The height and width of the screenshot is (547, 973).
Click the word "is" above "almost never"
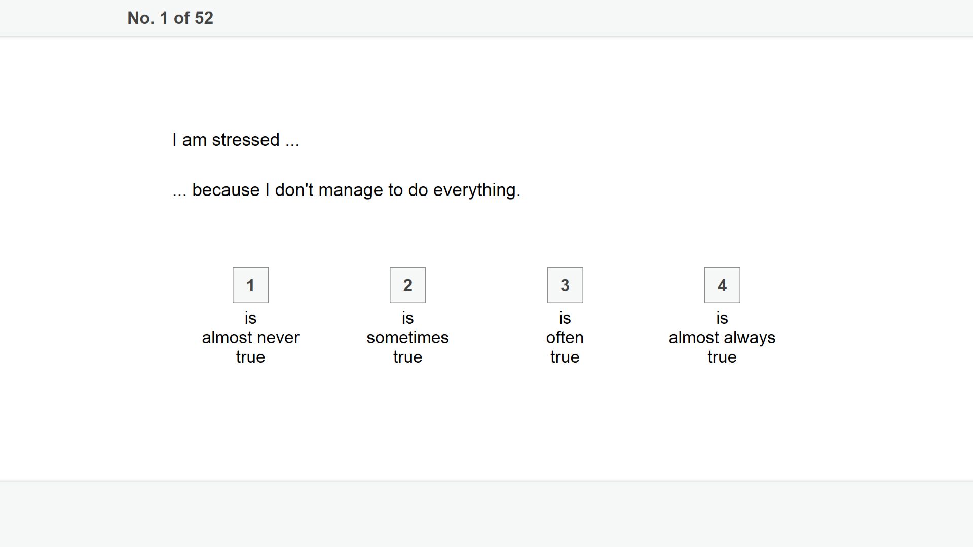click(250, 318)
